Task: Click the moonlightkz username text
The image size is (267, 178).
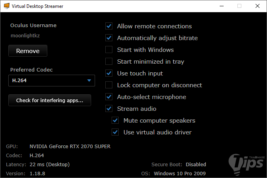Action: [x=25, y=36]
